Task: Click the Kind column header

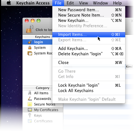Action: [129, 66]
